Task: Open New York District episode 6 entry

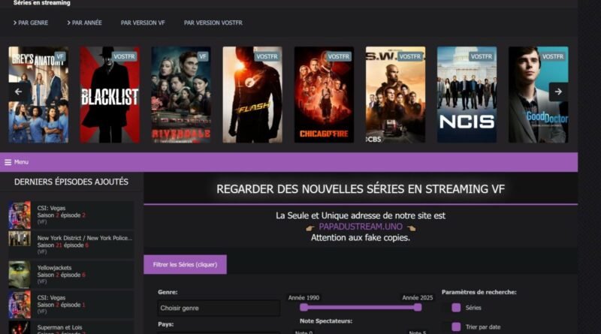Action: pyautogui.click(x=71, y=245)
